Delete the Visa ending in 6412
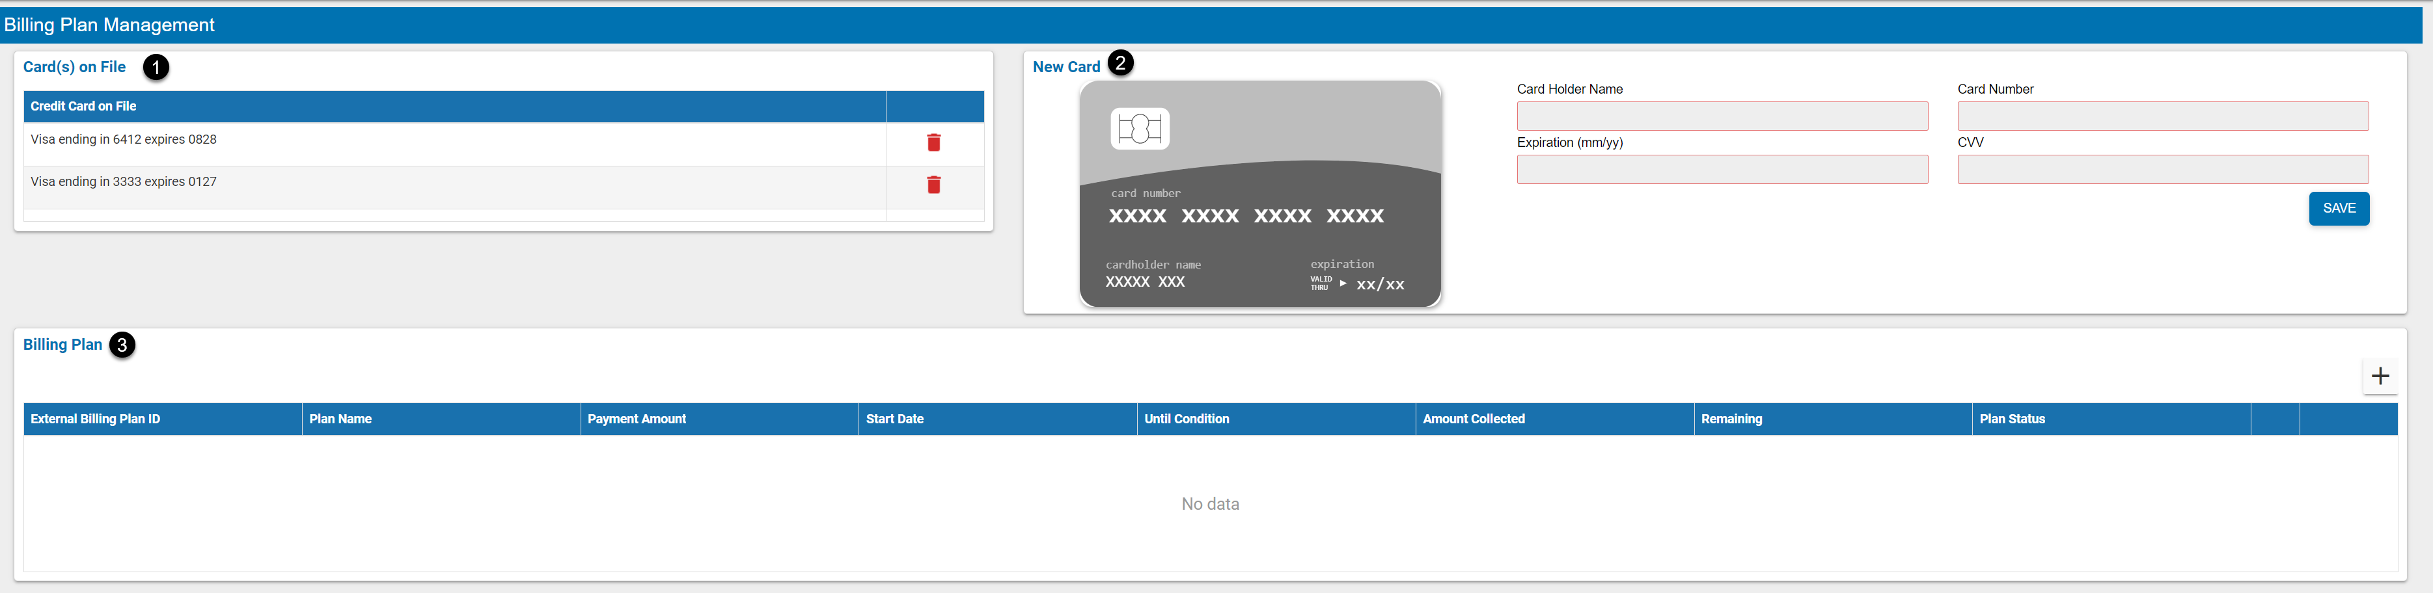This screenshot has height=593, width=2433. pos(933,142)
